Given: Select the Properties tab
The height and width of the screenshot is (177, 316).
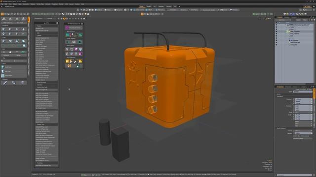Looking at the screenshot, I should coord(280,87).
